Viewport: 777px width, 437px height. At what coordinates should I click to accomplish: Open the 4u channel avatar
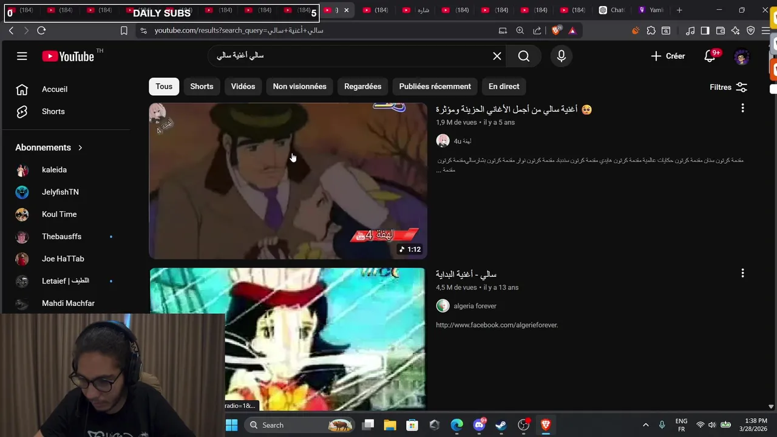click(443, 141)
